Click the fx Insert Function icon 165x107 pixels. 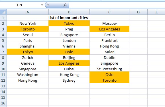tap(65, 5)
